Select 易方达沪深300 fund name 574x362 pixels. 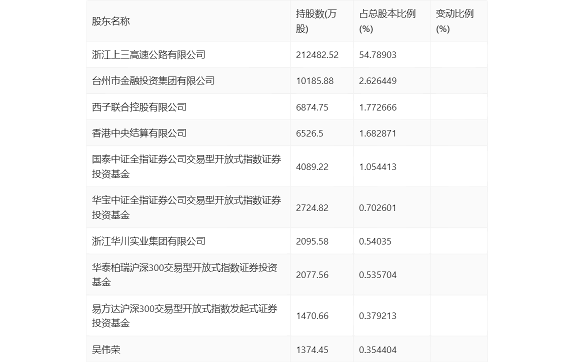coord(184,316)
